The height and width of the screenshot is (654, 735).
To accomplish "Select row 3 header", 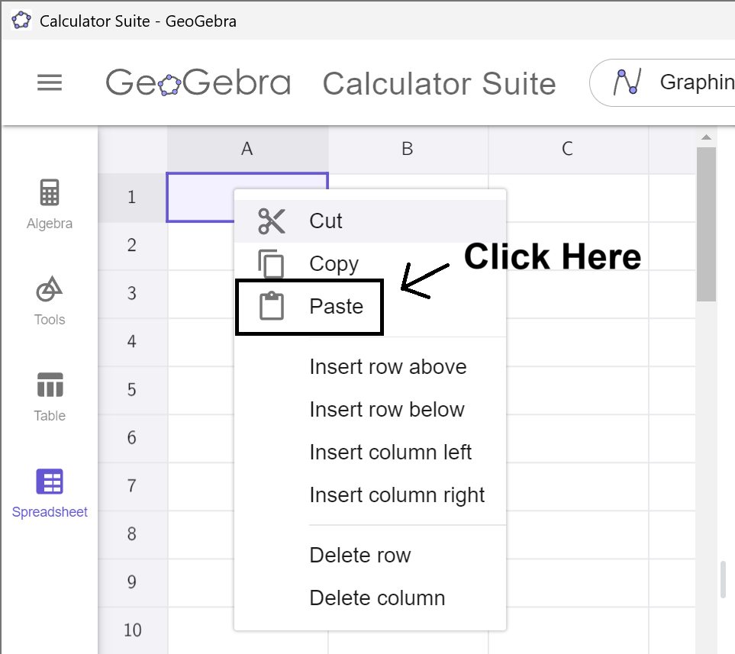I will (132, 294).
